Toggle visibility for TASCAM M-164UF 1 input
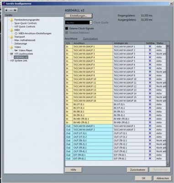Image resolution: width=174 pixels, height=183 pixels. 150,46
